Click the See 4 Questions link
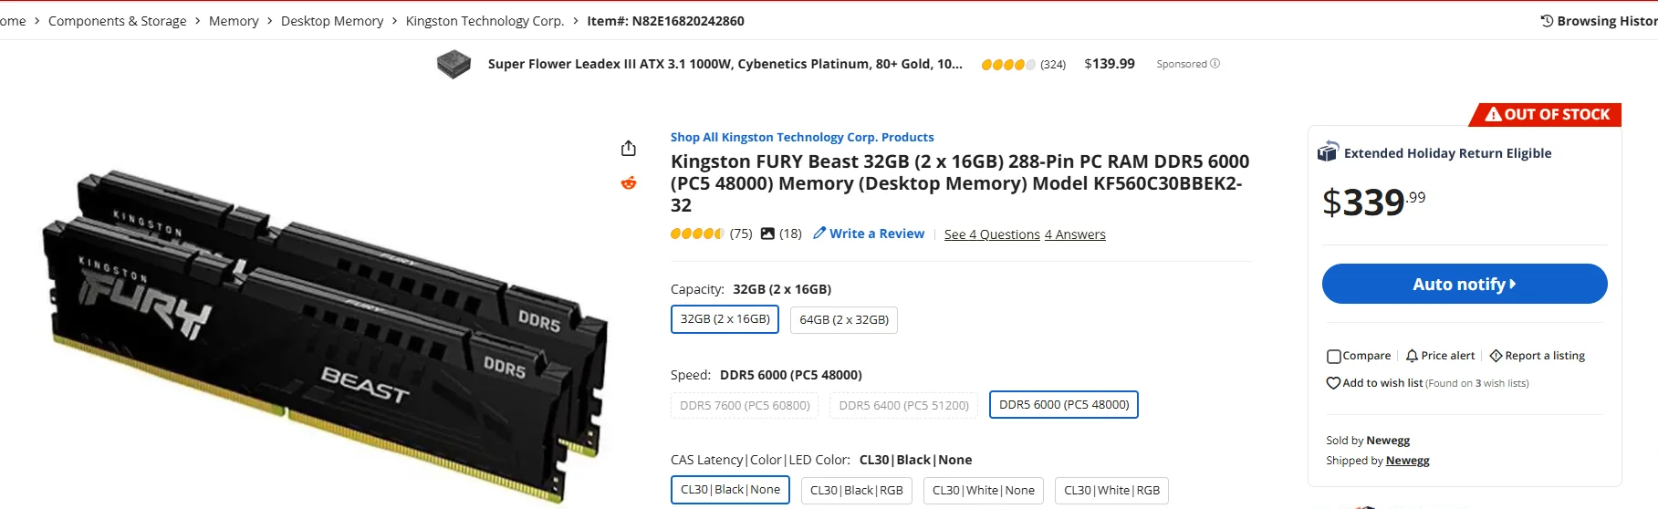 pos(992,234)
